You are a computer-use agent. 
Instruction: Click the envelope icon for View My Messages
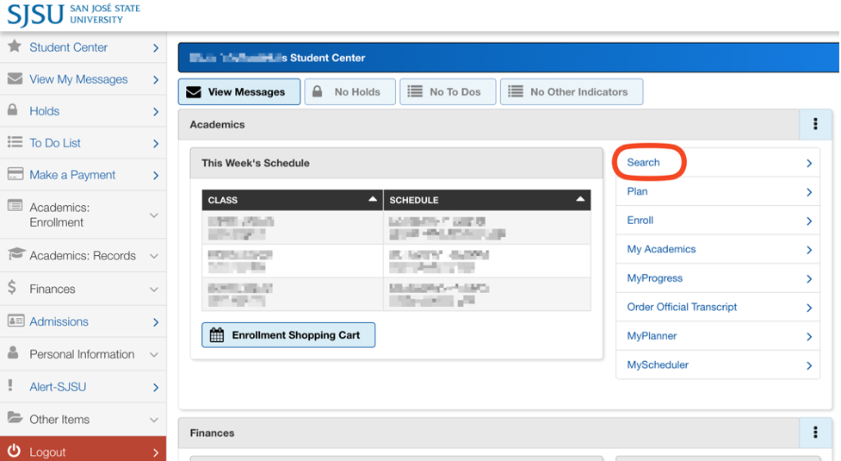point(14,79)
